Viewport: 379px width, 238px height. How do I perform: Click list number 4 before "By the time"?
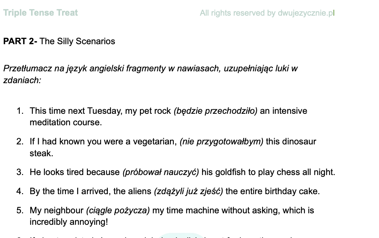[20, 191]
